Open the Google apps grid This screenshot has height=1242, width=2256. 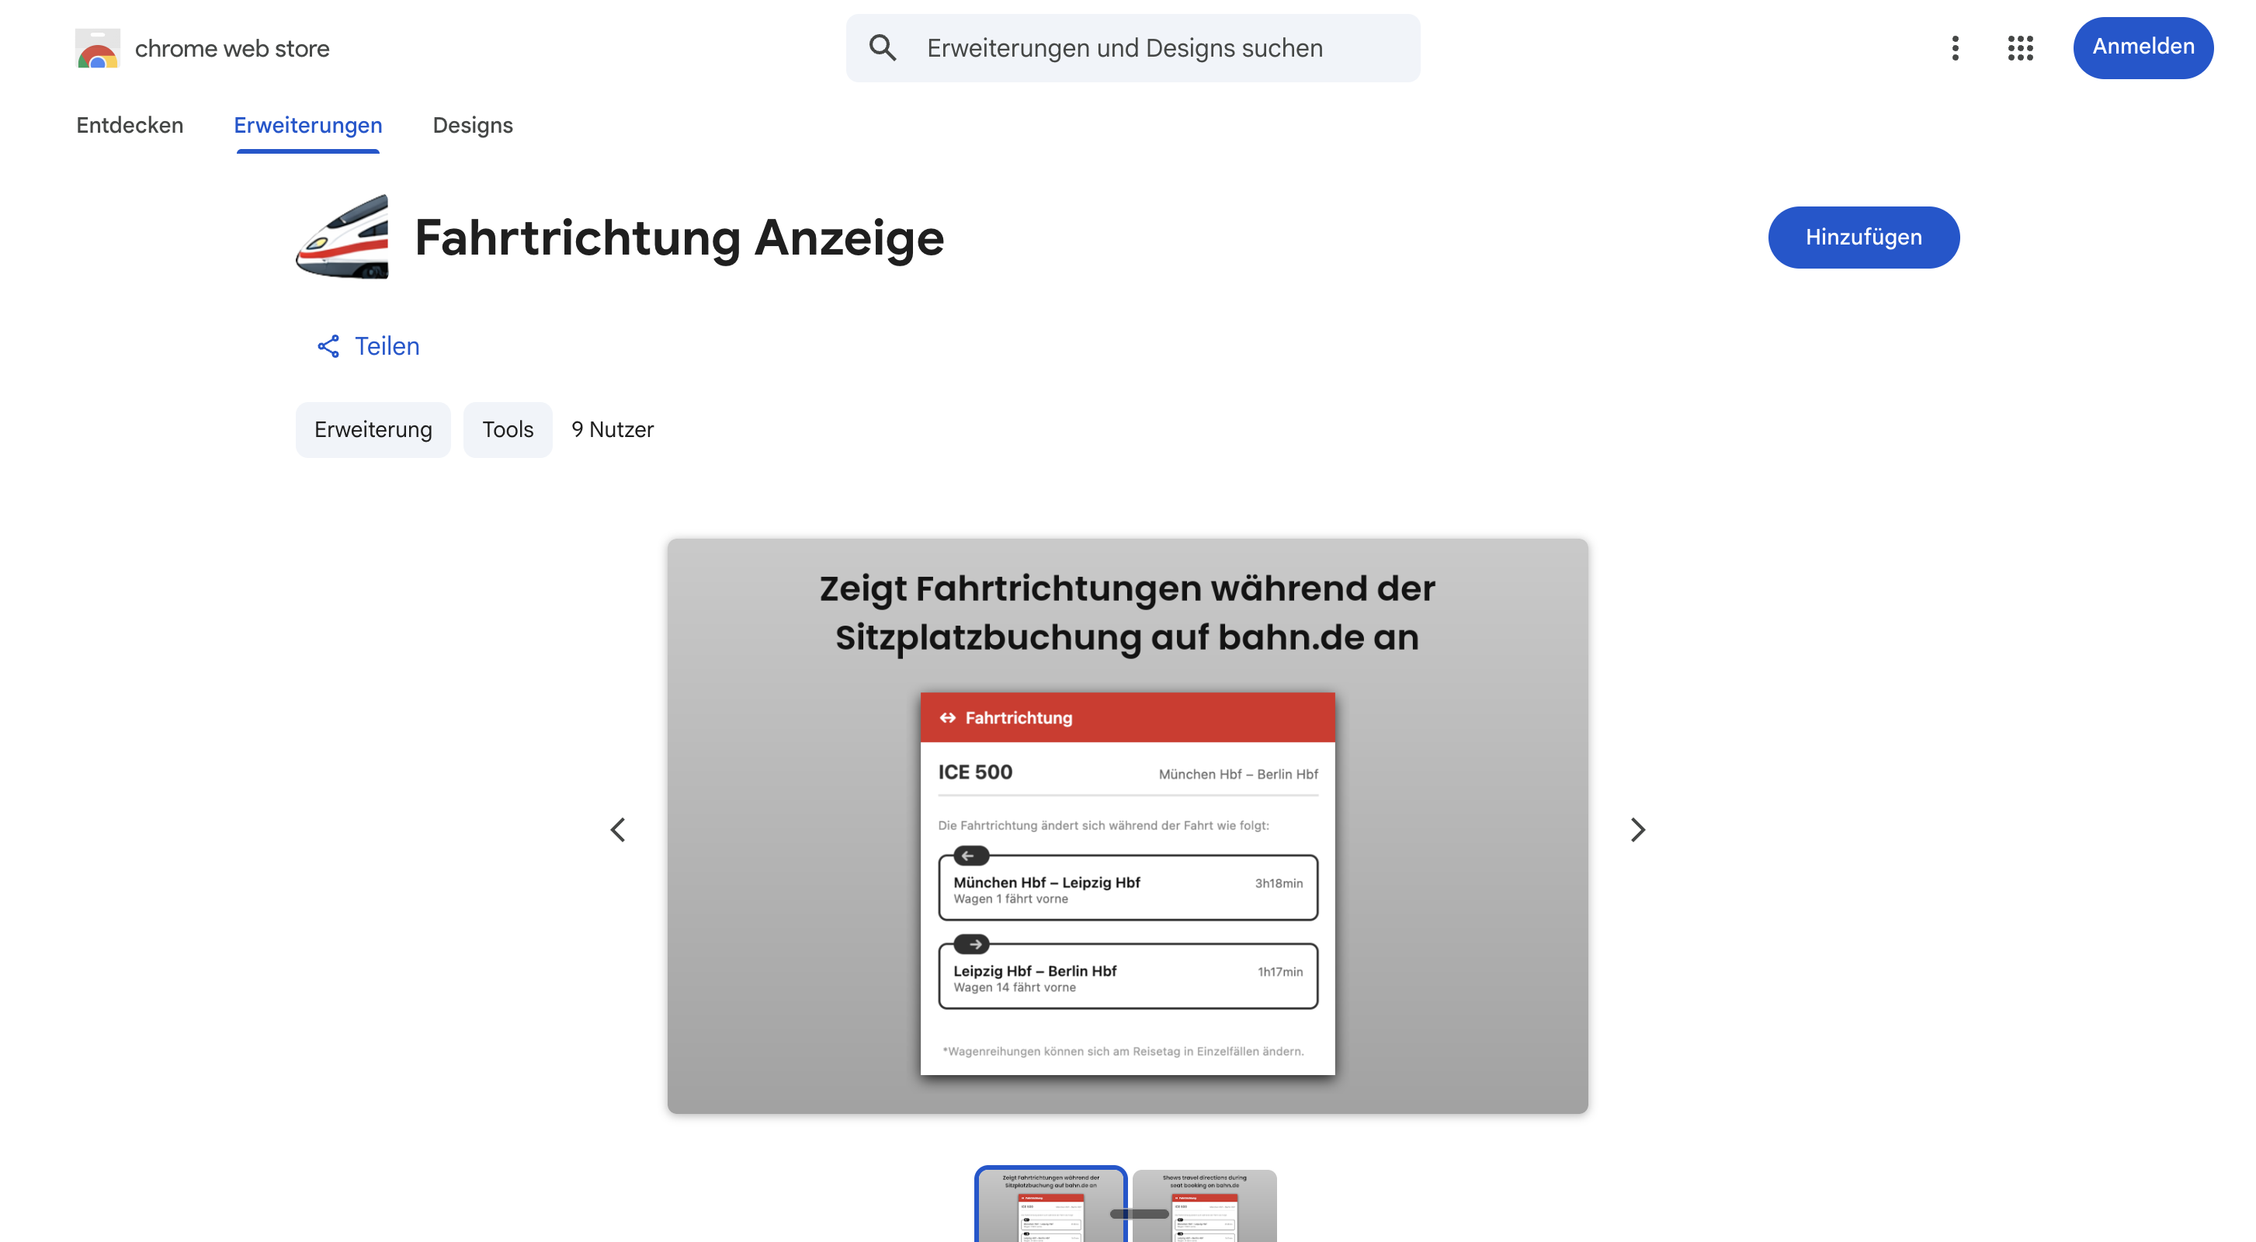2019,48
